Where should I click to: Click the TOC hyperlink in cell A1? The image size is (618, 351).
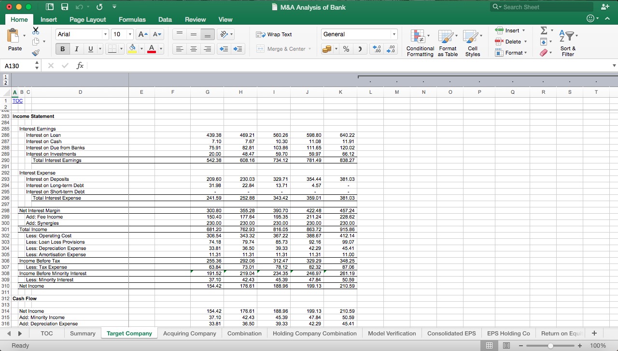17,101
